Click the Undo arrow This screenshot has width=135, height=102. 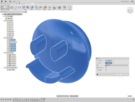point(14,1)
